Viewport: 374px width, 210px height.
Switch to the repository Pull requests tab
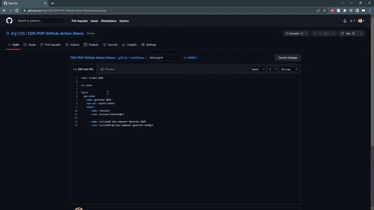tap(50, 45)
